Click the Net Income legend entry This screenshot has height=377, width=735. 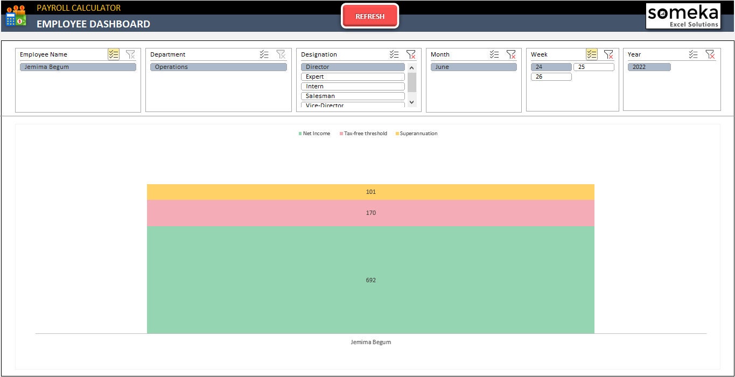(314, 134)
